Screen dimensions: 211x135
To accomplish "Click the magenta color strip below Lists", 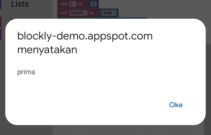I will [x=1, y=22].
